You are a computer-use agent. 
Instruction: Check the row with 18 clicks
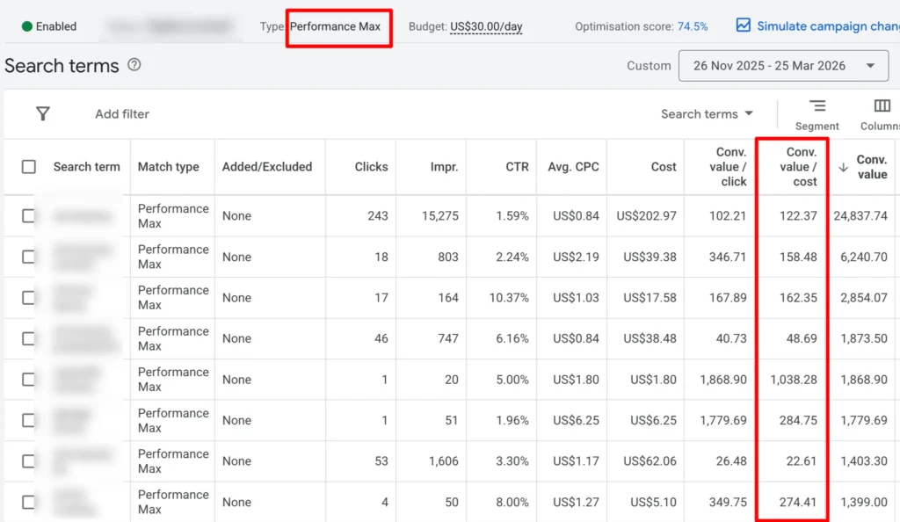(29, 257)
